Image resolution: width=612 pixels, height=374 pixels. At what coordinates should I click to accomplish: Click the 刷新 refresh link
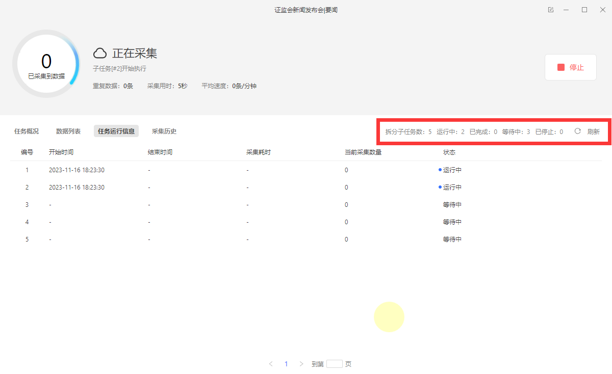coord(594,131)
